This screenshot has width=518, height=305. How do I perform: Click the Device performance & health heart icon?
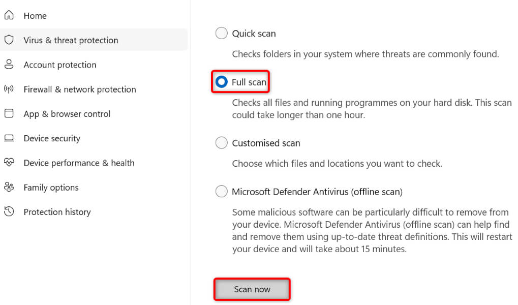(9, 163)
